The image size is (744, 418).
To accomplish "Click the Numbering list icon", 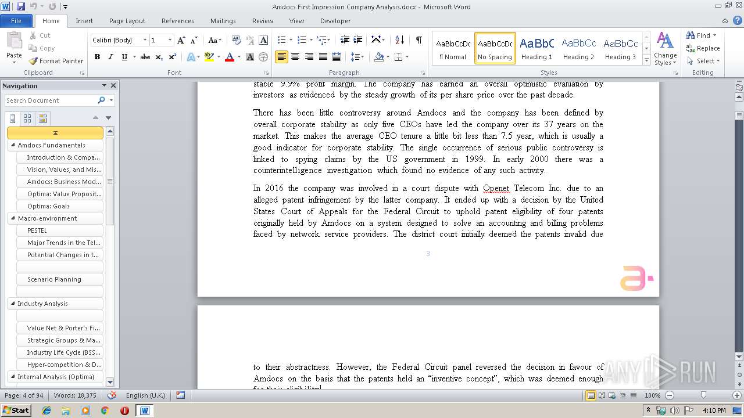I will click(301, 40).
